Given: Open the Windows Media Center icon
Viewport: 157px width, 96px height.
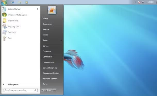Looking at the screenshot, I should pos(4,15).
